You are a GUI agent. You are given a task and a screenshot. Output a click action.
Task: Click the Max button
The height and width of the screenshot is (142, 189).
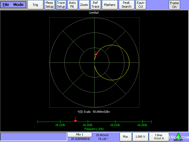(126, 137)
